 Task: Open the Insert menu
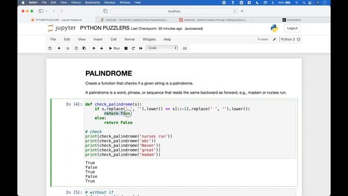click(x=98, y=39)
